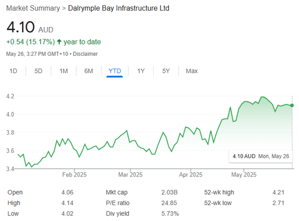The width and height of the screenshot is (299, 221).
Task: Show the 1M price chart
Action: pyautogui.click(x=64, y=71)
